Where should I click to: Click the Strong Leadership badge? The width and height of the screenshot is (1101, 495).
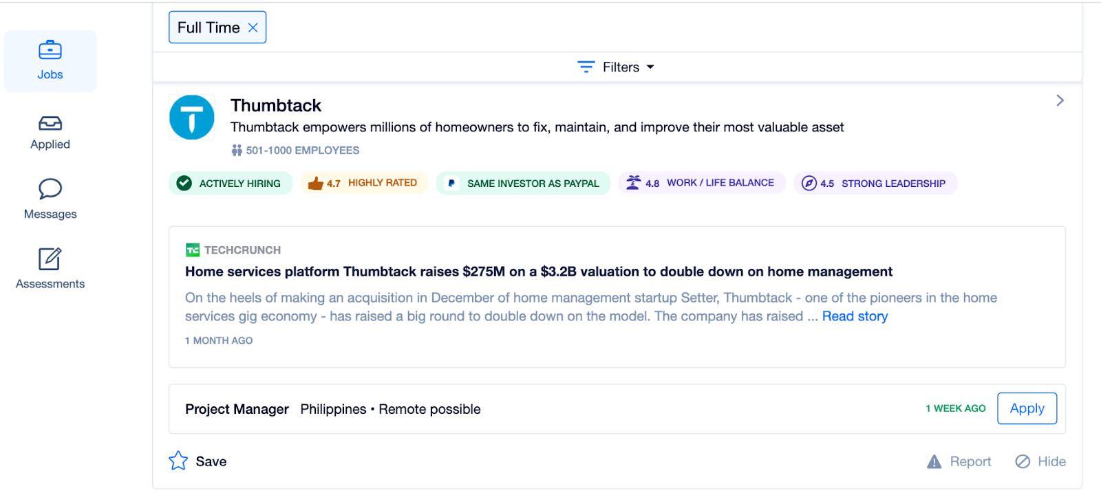pos(875,184)
